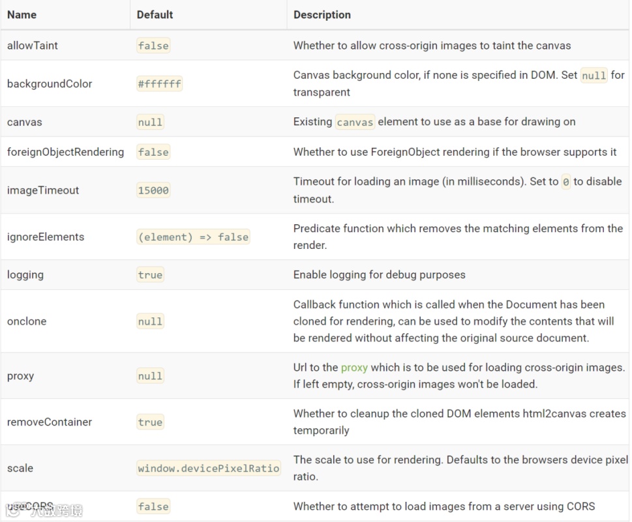Click the inline canvas code tag

tap(355, 122)
